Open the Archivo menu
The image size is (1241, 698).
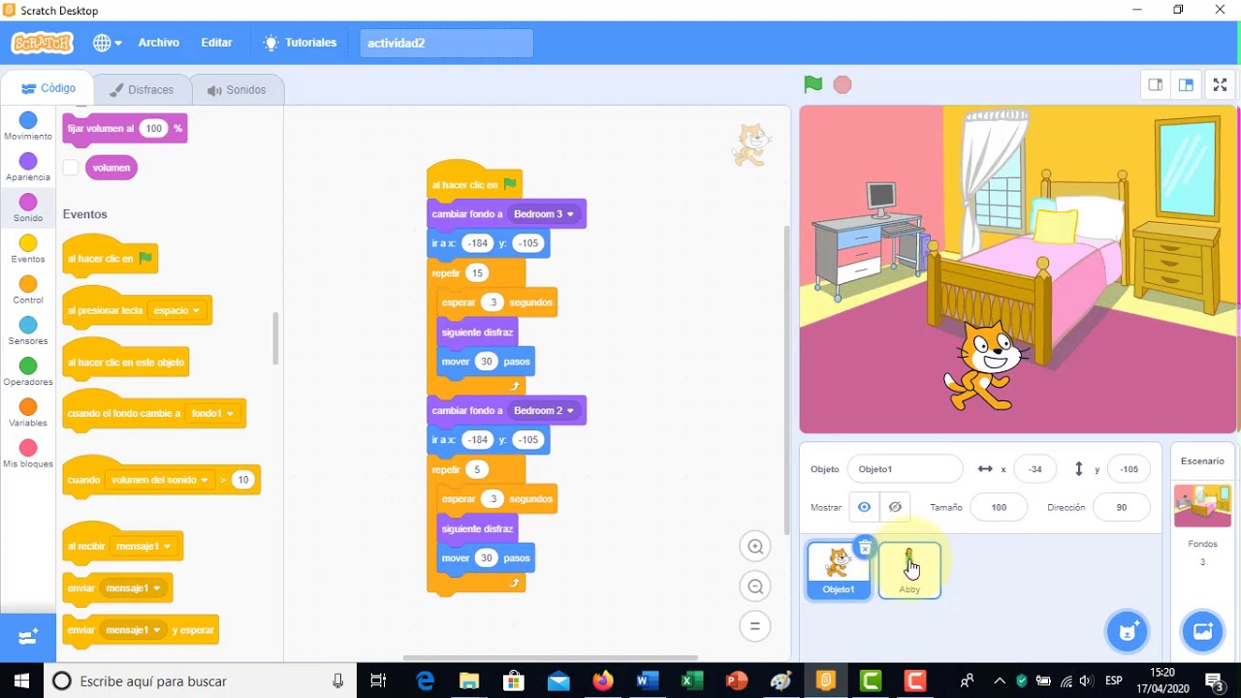pyautogui.click(x=158, y=43)
